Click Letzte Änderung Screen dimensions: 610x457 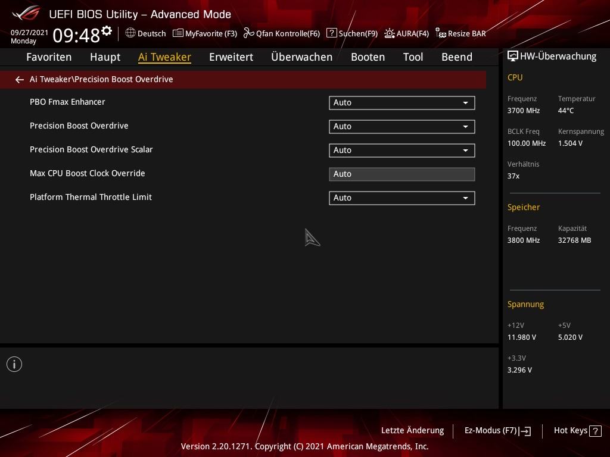coord(412,431)
